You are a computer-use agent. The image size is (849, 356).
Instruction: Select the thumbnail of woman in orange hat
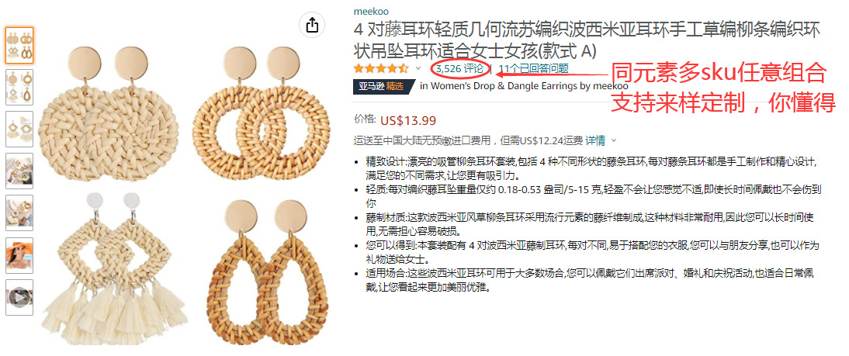pyautogui.click(x=19, y=255)
